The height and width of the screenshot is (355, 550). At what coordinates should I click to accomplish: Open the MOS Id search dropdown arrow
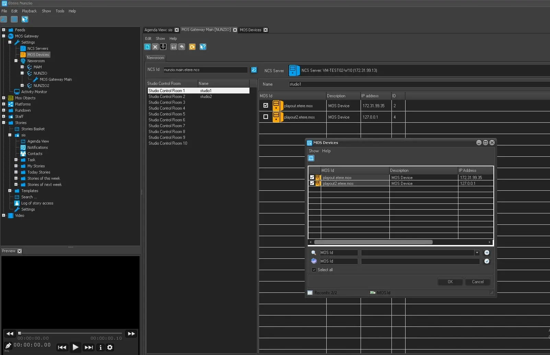[477, 253]
